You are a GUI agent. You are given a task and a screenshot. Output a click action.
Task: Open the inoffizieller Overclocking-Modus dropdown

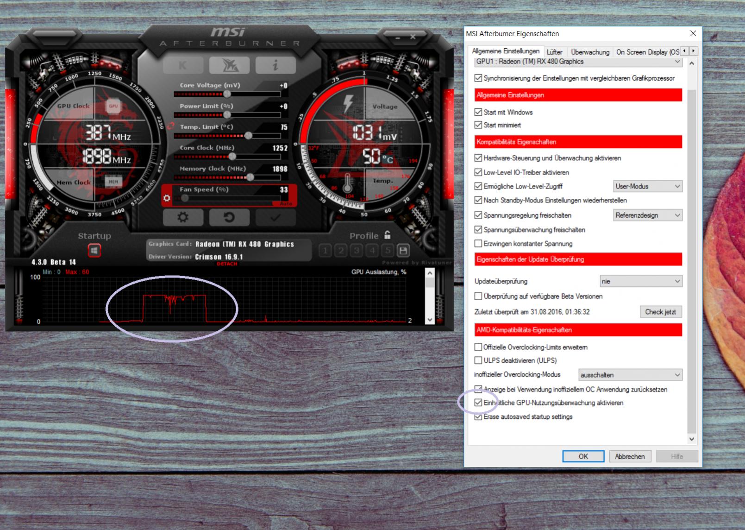[631, 375]
